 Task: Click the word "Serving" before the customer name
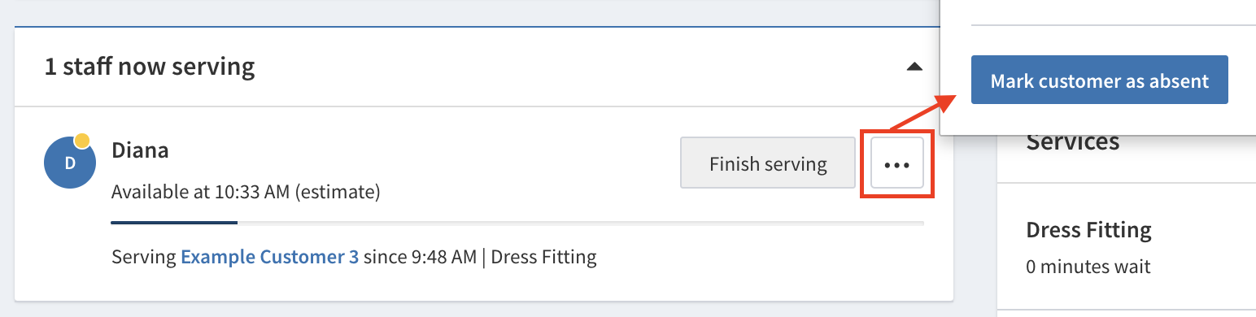[144, 258]
